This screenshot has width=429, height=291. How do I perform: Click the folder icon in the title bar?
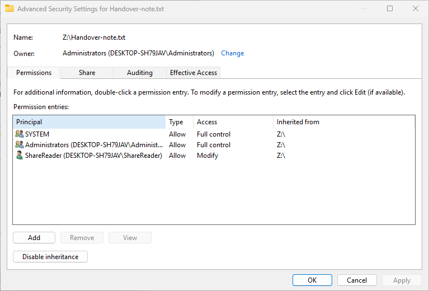coord(10,8)
